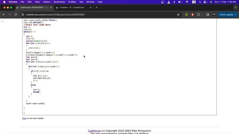The image size is (239, 134).
Task: Open the Codeforces footer link
Action: click(94, 131)
